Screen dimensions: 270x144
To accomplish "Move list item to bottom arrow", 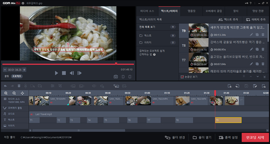I will click(x=265, y=77).
